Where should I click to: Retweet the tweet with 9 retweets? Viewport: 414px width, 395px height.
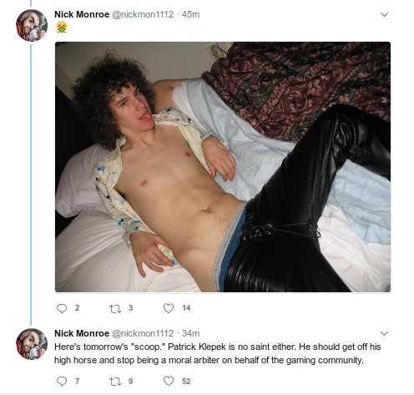tap(115, 382)
